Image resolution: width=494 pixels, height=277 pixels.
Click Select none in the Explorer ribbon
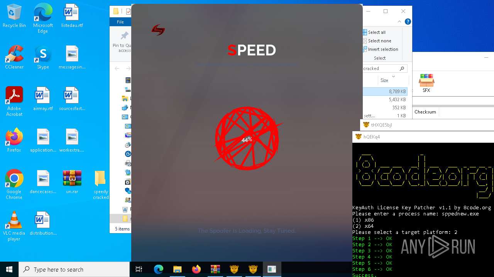coord(377,41)
